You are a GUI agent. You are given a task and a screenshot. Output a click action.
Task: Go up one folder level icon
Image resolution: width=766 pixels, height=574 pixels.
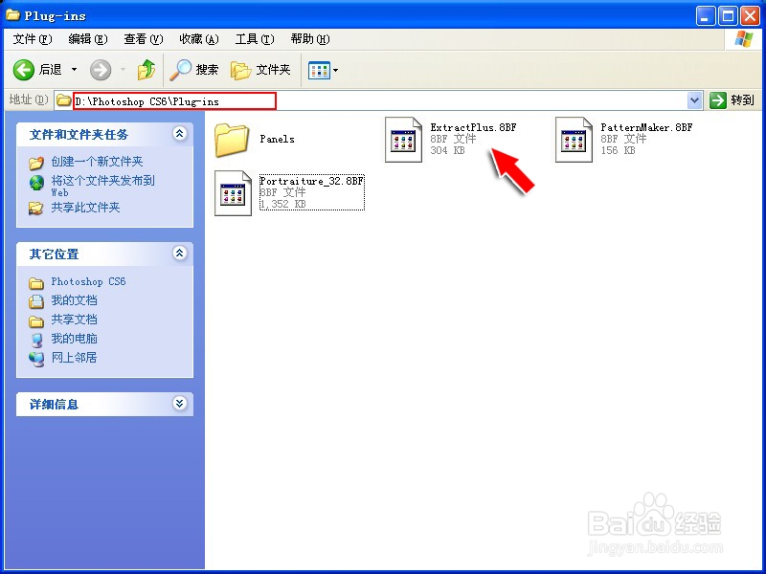(x=146, y=70)
